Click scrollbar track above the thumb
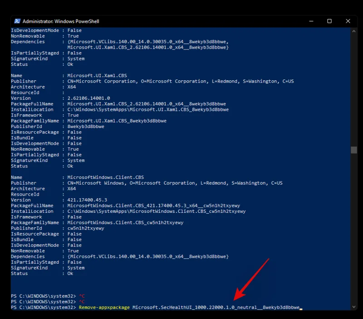This screenshot has height=319, width=363. click(x=354, y=91)
